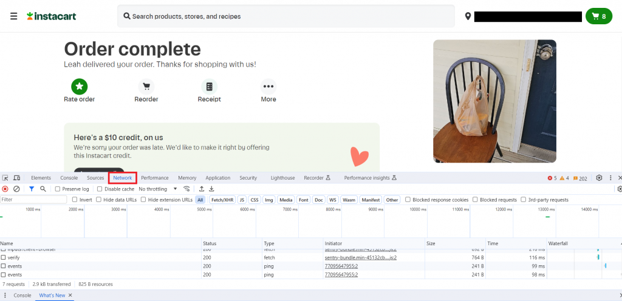The width and height of the screenshot is (622, 301).
Task: Filter requests by Img
Action: [x=269, y=200]
